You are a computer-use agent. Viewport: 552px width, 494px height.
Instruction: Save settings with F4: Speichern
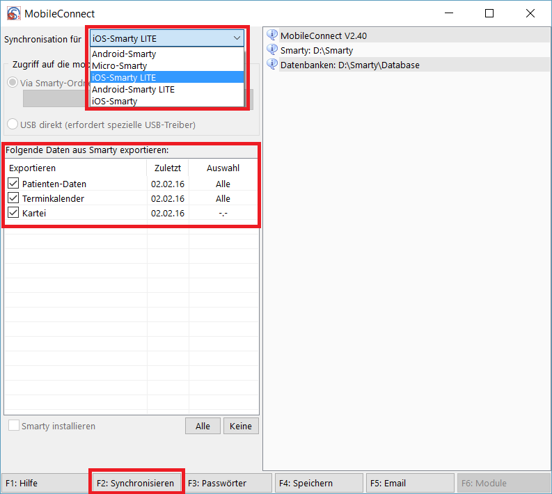(x=319, y=483)
